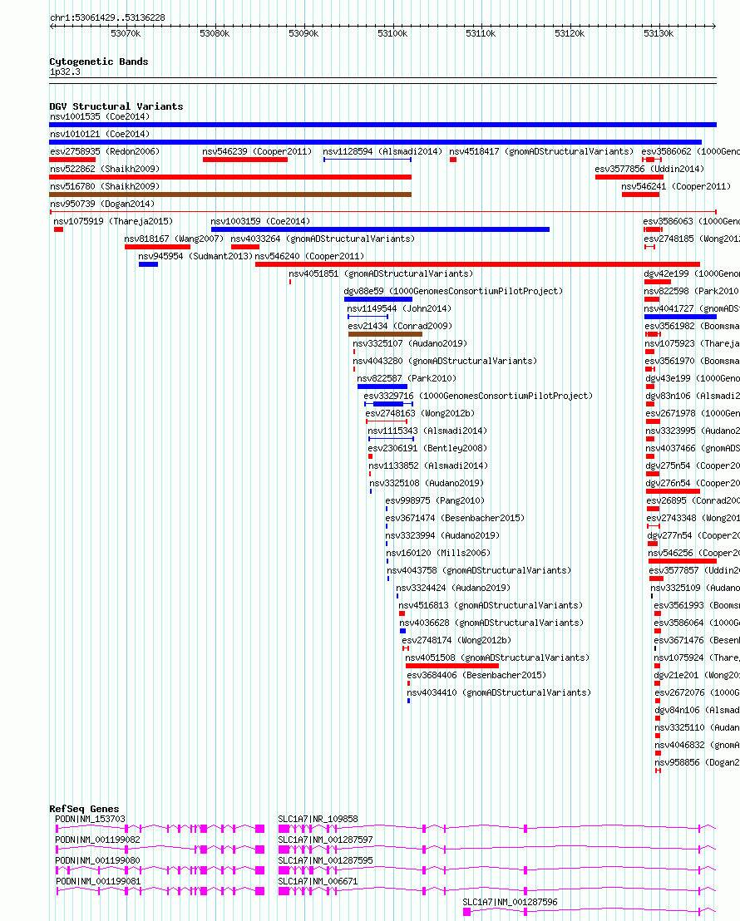This screenshot has width=740, height=921.
Task: Select nsv4051508 gnomADStructuralVariants label
Action: coord(497,658)
